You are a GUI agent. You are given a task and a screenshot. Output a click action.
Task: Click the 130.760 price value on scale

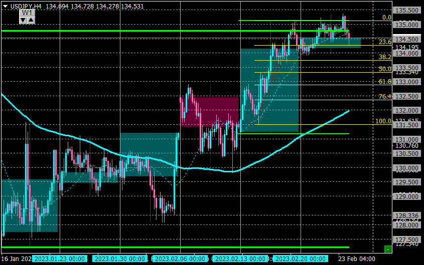[x=407, y=146]
